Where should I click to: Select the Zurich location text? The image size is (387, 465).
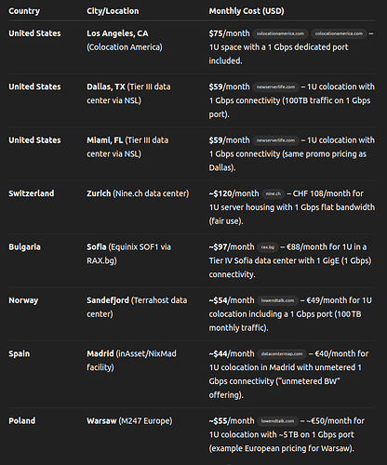(x=99, y=193)
